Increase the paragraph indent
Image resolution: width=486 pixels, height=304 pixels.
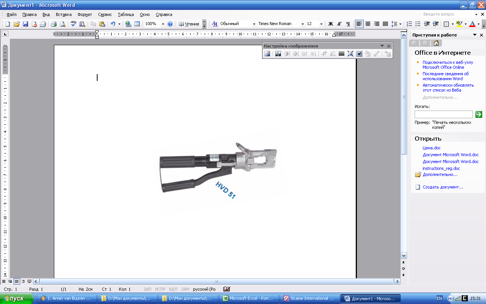pos(436,24)
